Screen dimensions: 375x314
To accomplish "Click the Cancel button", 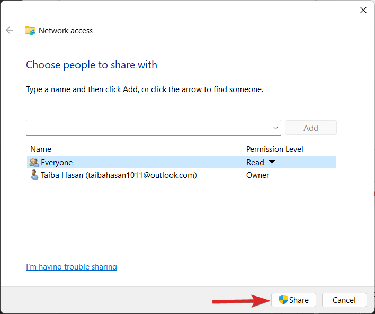I will point(344,300).
